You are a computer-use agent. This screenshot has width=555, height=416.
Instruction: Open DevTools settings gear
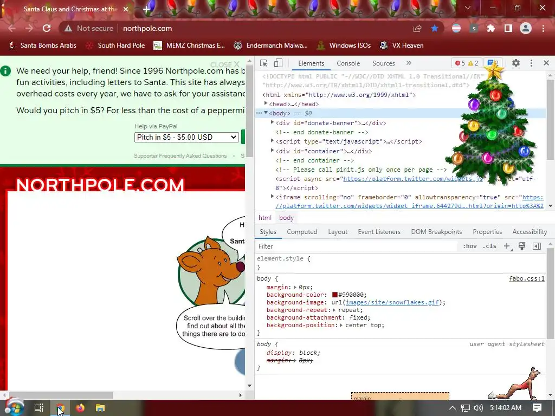[x=516, y=63]
